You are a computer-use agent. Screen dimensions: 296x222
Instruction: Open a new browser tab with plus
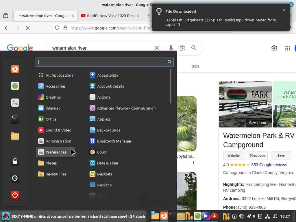149,16
